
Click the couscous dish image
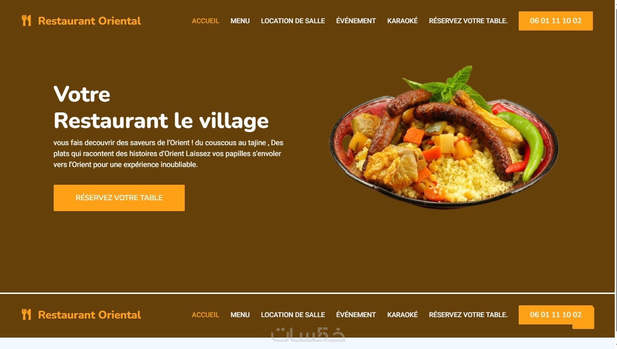pos(444,137)
